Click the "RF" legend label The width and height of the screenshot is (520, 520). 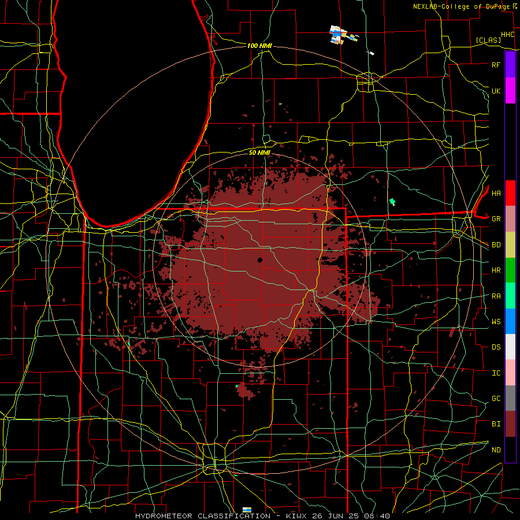(x=496, y=65)
